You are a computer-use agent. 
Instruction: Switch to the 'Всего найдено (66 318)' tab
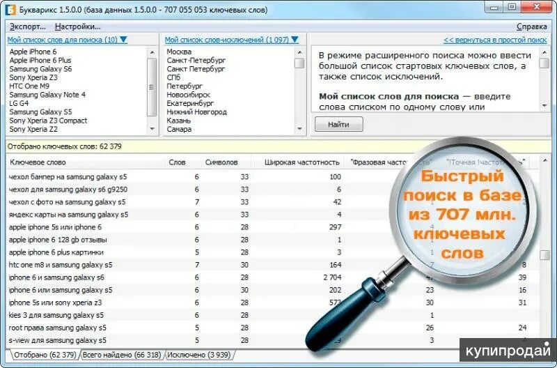click(121, 355)
